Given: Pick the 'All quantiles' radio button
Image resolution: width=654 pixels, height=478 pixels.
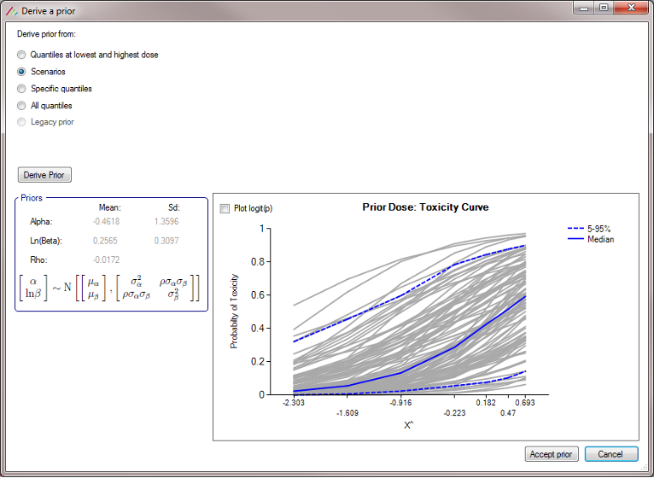Looking at the screenshot, I should 22,106.
